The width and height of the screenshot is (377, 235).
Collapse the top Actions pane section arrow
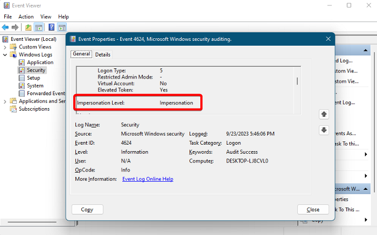(x=366, y=51)
